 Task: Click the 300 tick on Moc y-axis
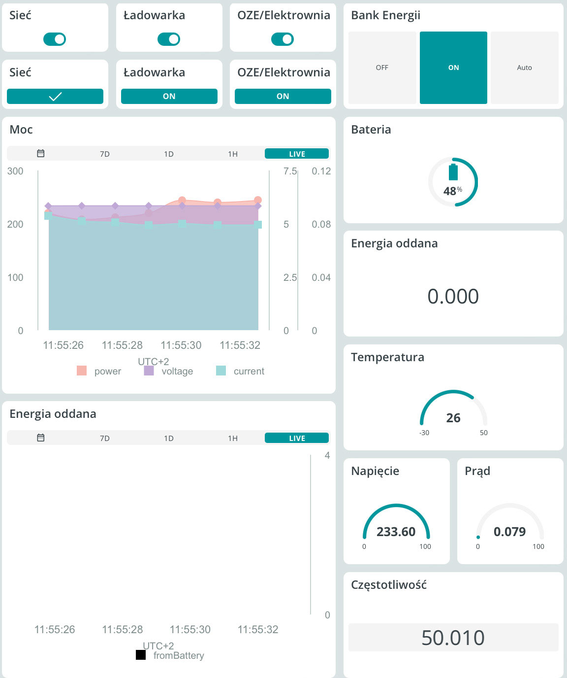tap(15, 171)
